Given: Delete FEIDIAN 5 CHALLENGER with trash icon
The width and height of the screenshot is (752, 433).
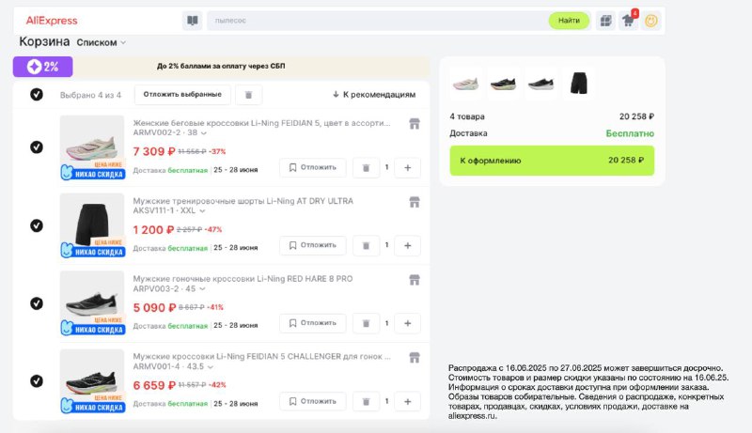Looking at the screenshot, I should [366, 401].
